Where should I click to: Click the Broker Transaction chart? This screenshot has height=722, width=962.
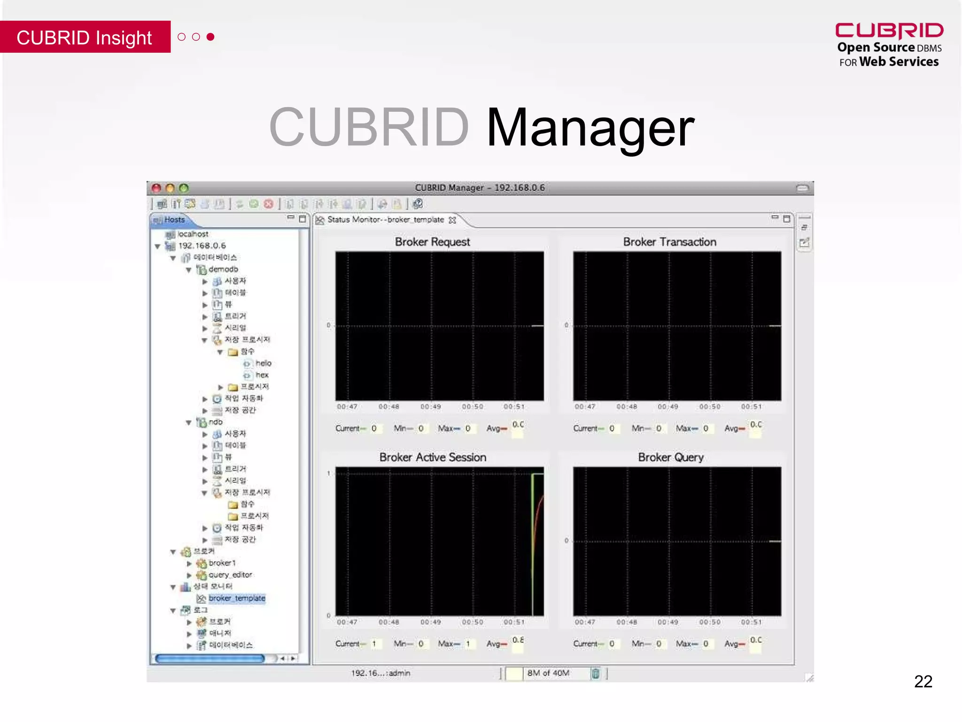tap(677, 326)
